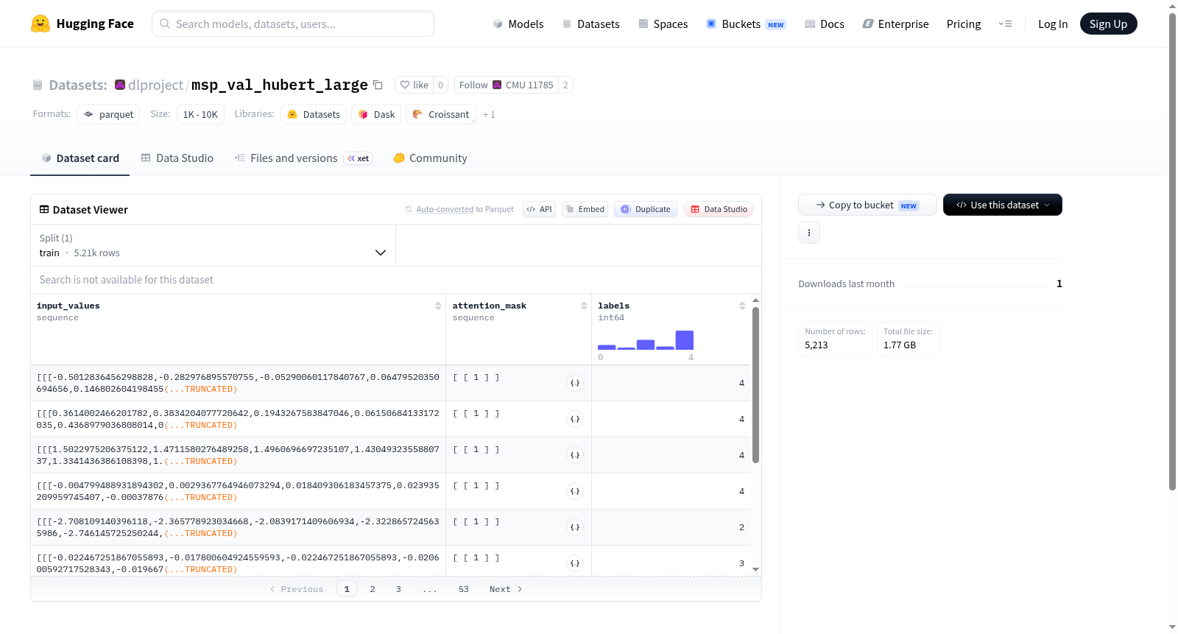
Task: Click the Log In link
Action: 1053,24
